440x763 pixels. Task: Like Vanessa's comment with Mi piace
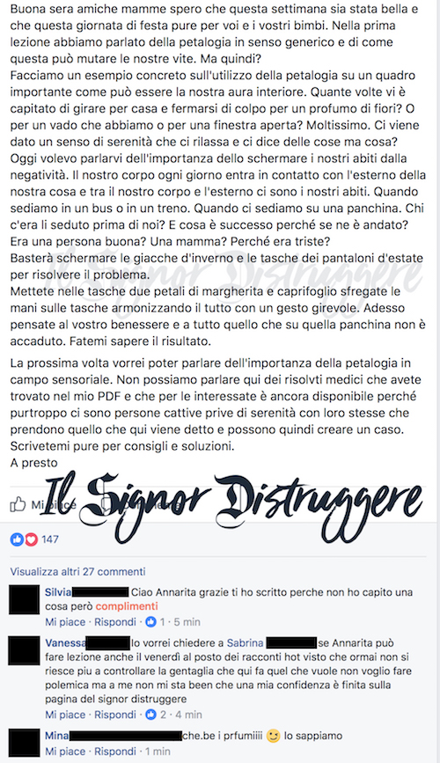65,715
